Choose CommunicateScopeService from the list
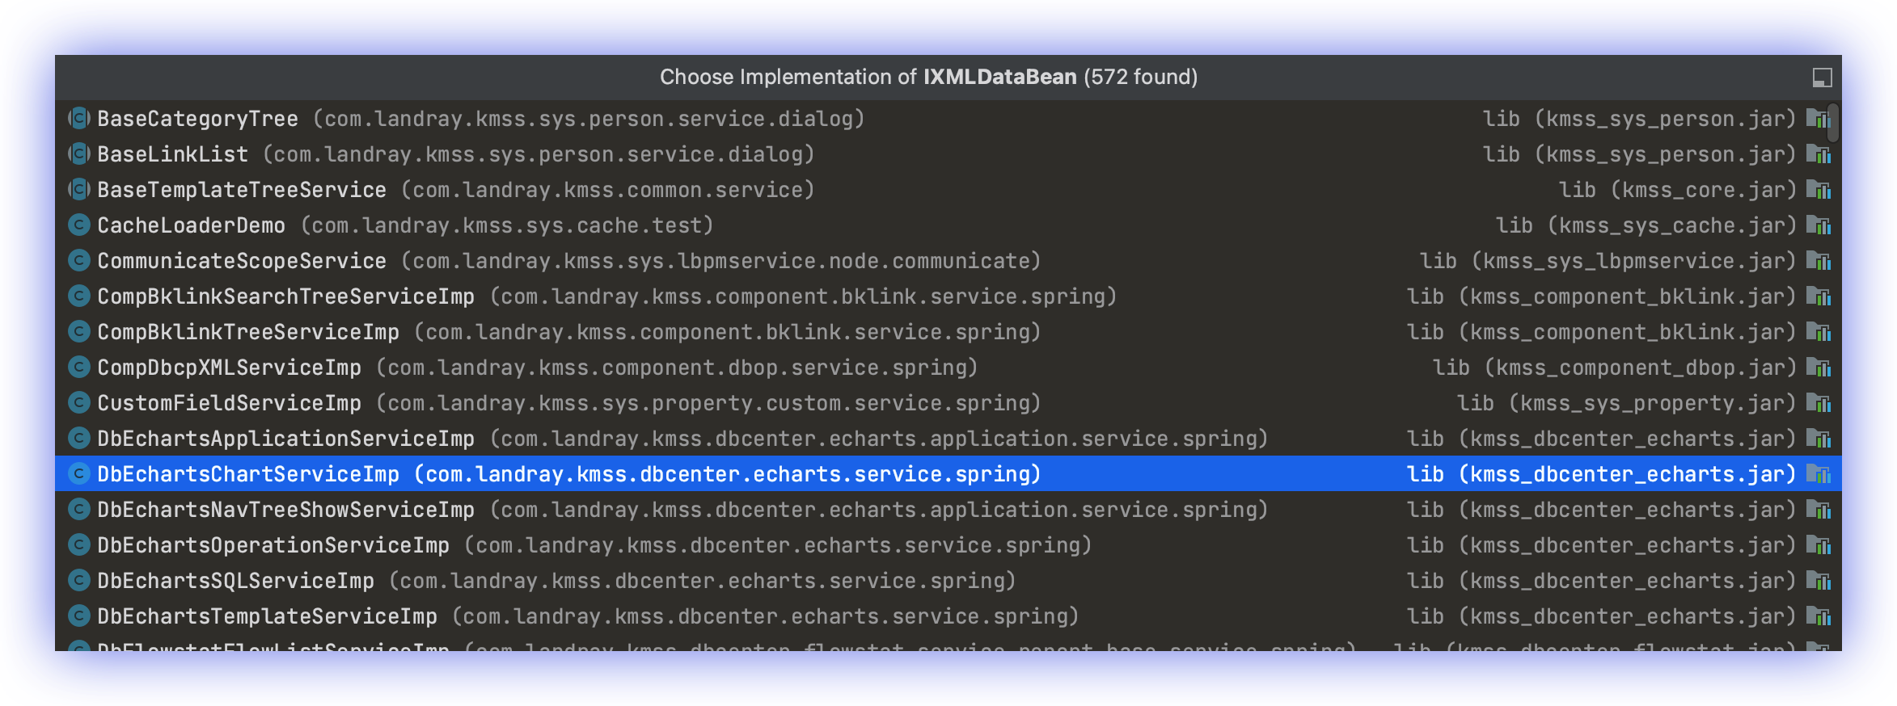1897x706 pixels. click(948, 261)
